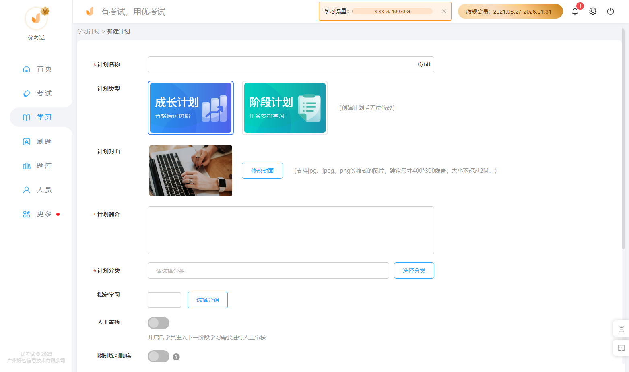Focus the 计划名称 input field

[291, 64]
